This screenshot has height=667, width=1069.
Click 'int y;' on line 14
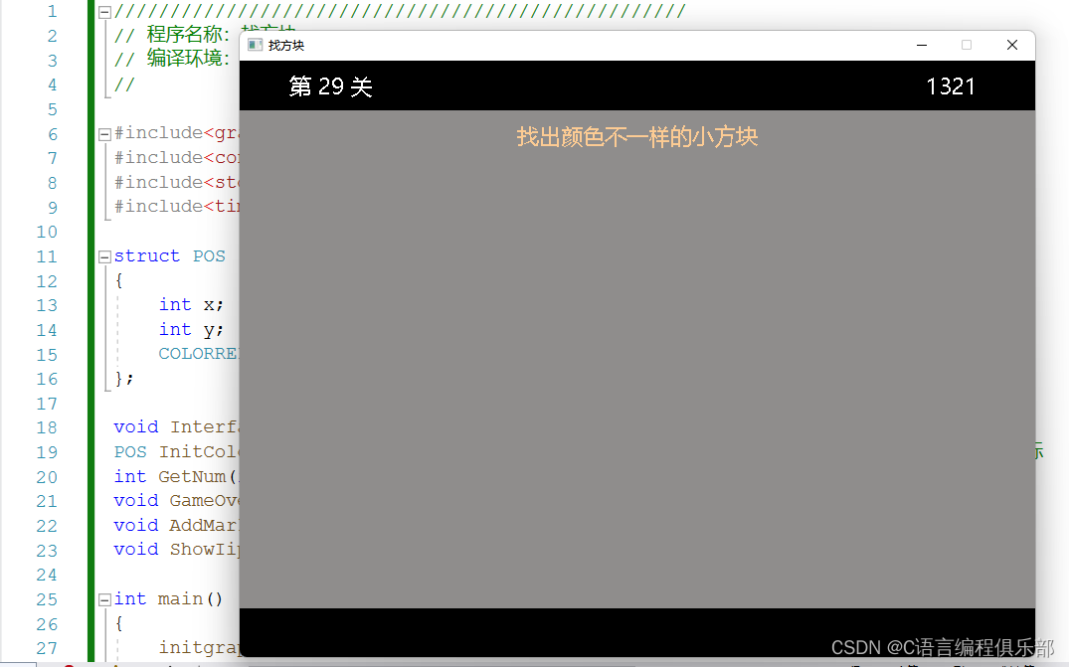click(191, 330)
